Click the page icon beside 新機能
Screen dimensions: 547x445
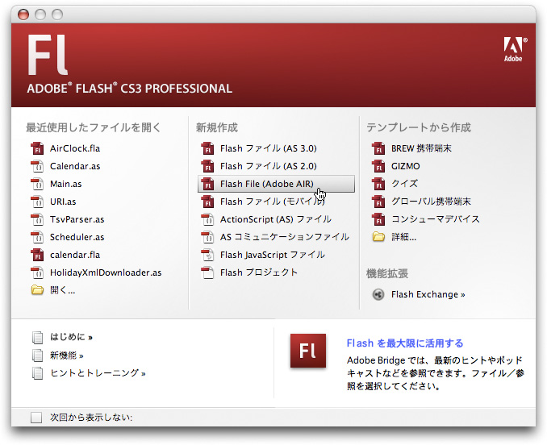37,356
